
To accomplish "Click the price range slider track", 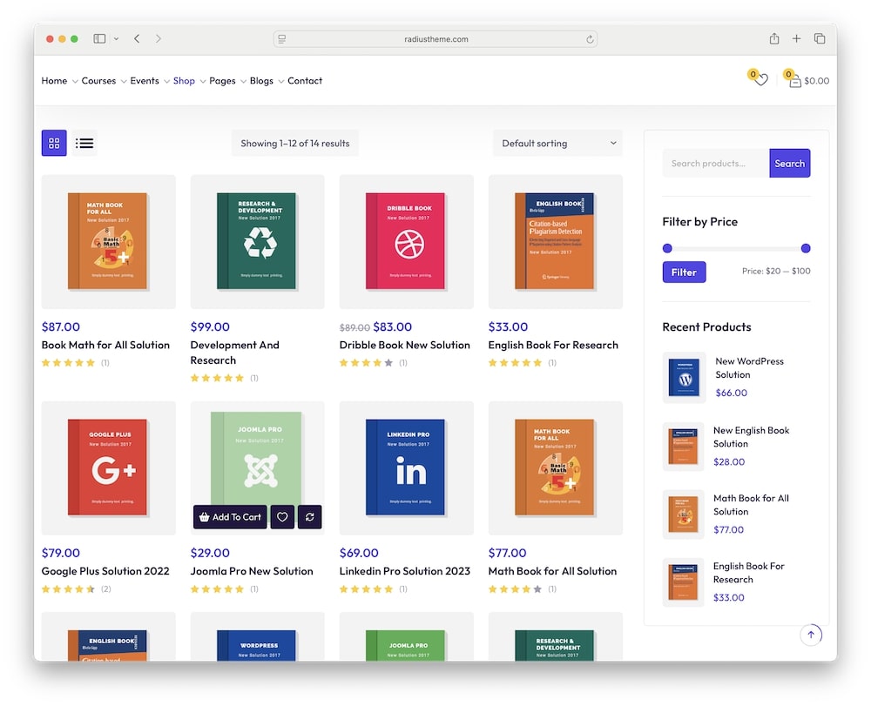I will pos(737,248).
